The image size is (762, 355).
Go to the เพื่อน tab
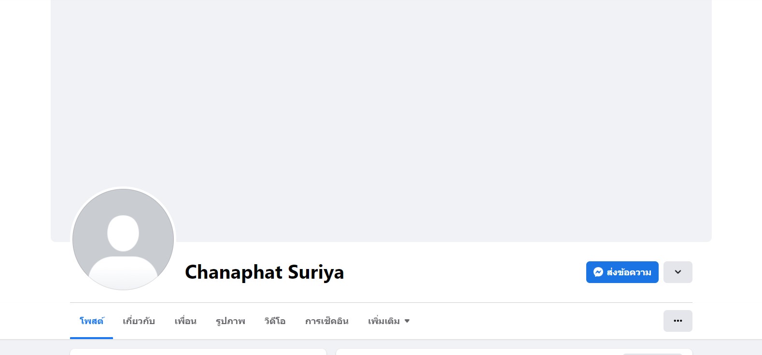(185, 321)
